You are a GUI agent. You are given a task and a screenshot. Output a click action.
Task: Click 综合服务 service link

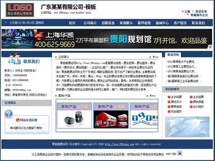tap(176, 112)
